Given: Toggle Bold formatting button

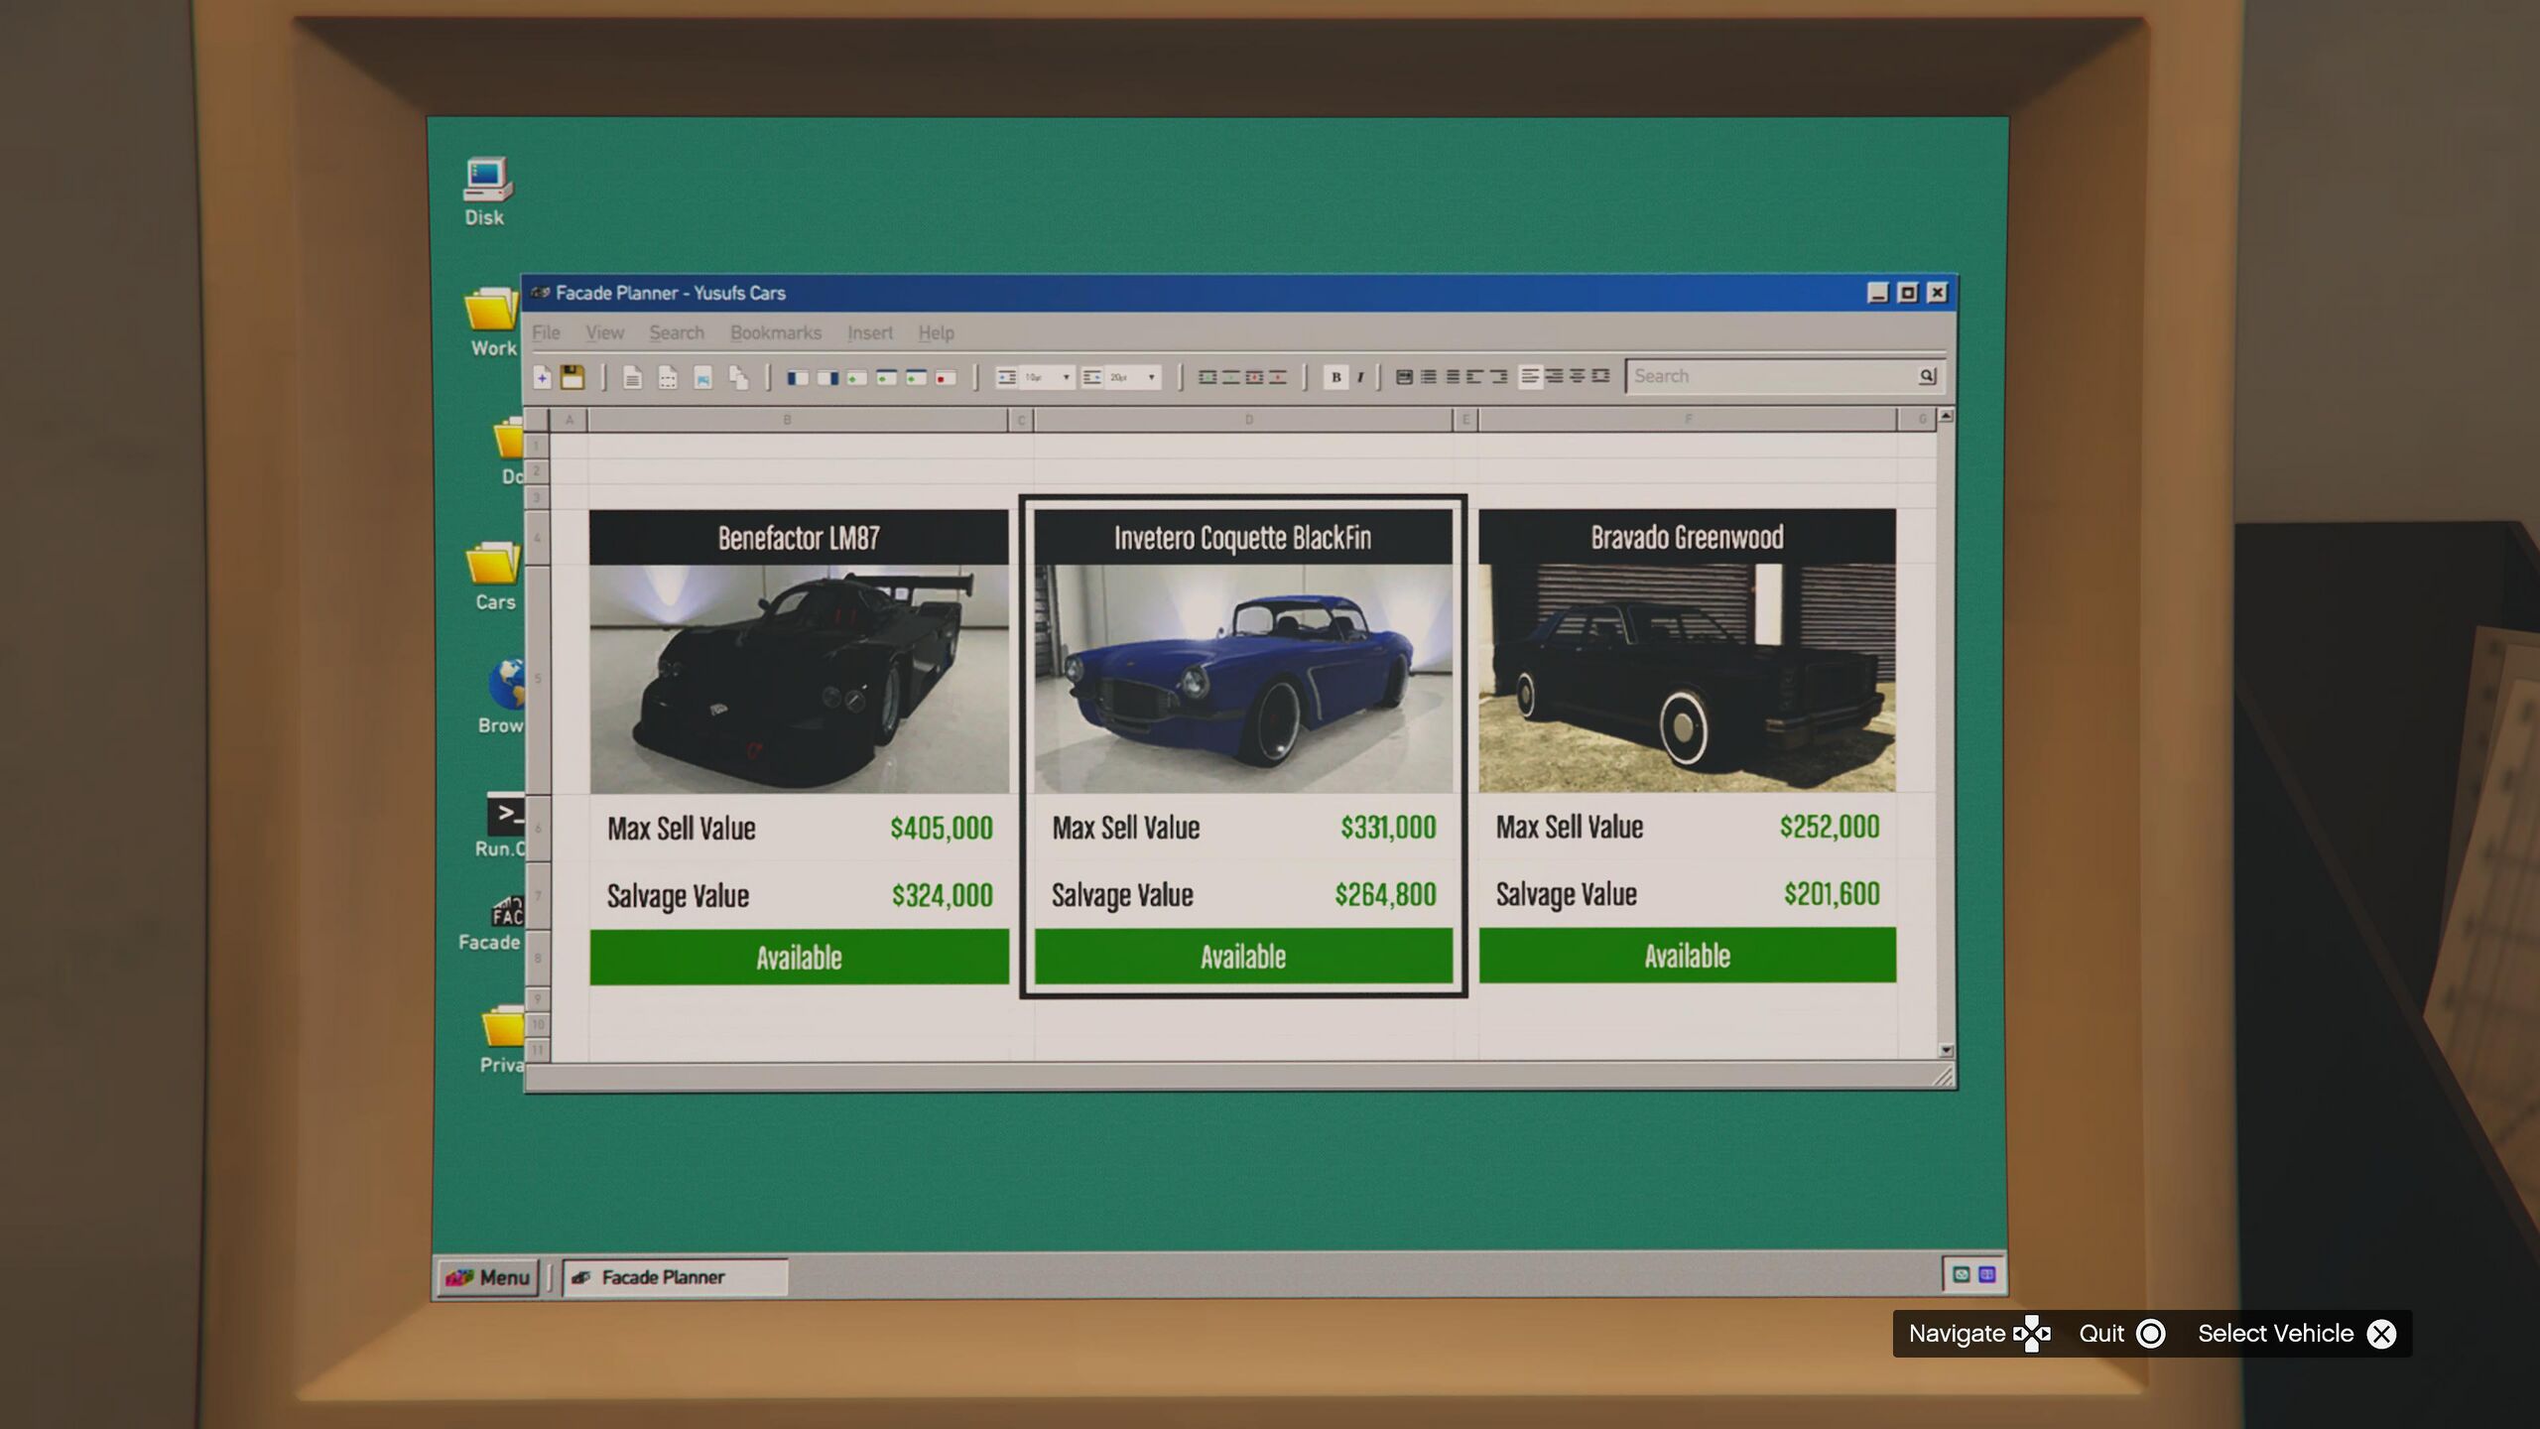Looking at the screenshot, I should coord(1335,377).
